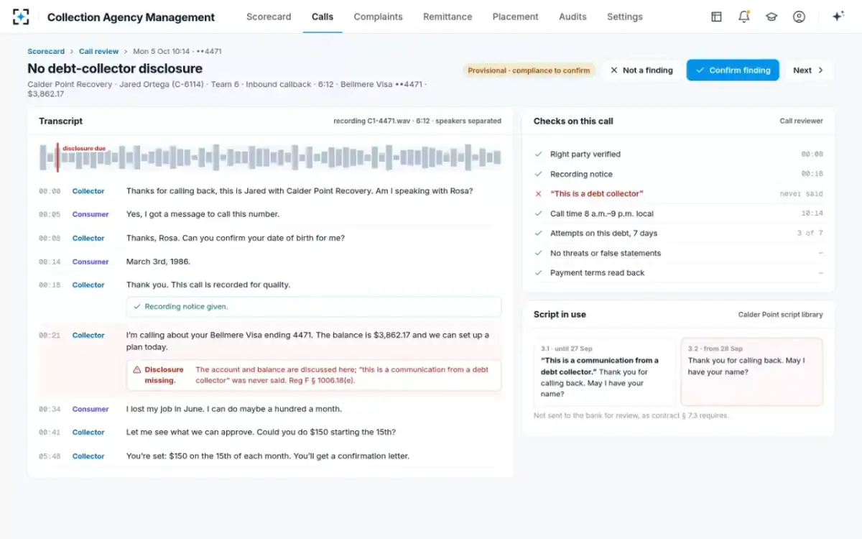862x539 pixels.
Task: Click the 00:18 time on Recording notice check
Action: (x=812, y=174)
